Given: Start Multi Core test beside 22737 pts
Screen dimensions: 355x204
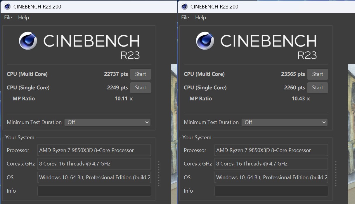Looking at the screenshot, I should (x=140, y=74).
